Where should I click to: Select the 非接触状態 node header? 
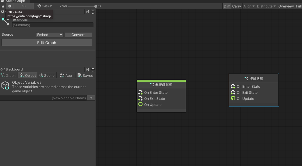(161, 85)
